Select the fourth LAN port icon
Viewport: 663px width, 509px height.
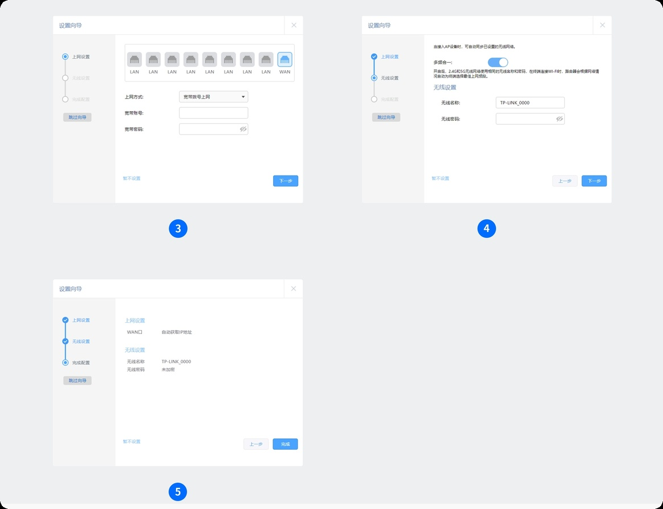[x=191, y=60]
